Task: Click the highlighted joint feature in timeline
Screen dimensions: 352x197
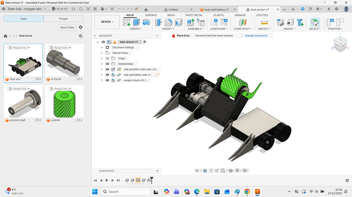Action: (138, 180)
